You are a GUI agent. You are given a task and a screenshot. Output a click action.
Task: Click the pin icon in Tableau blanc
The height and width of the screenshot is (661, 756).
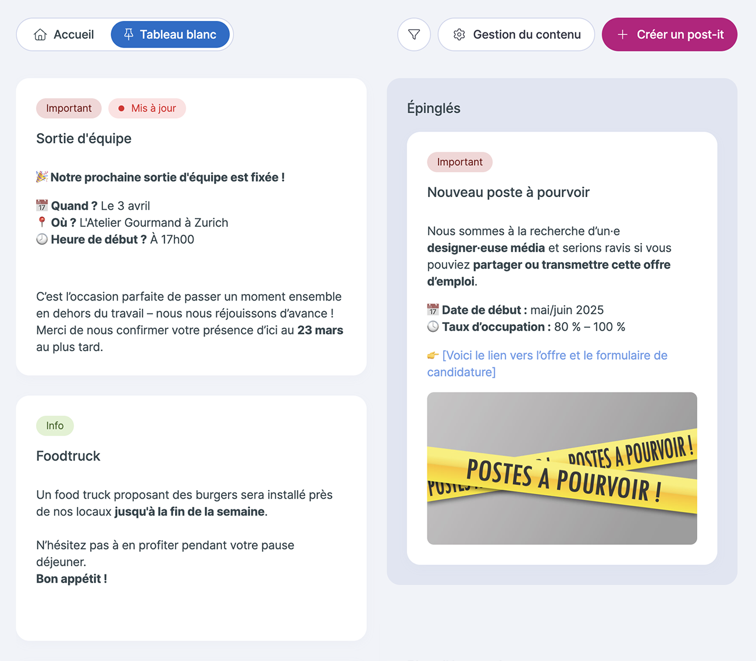click(129, 34)
